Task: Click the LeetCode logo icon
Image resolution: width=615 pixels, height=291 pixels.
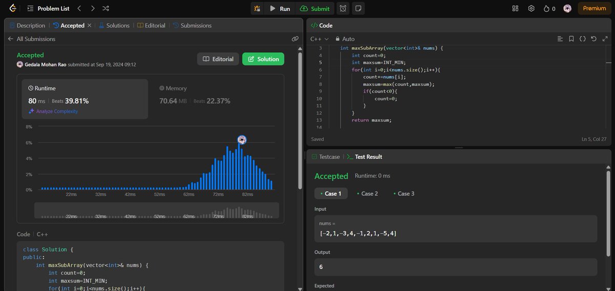Action: tap(13, 8)
